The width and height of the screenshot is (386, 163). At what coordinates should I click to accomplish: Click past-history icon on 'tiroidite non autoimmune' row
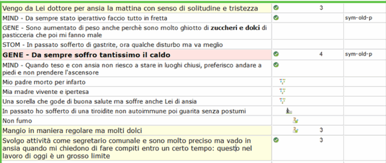click(289, 111)
